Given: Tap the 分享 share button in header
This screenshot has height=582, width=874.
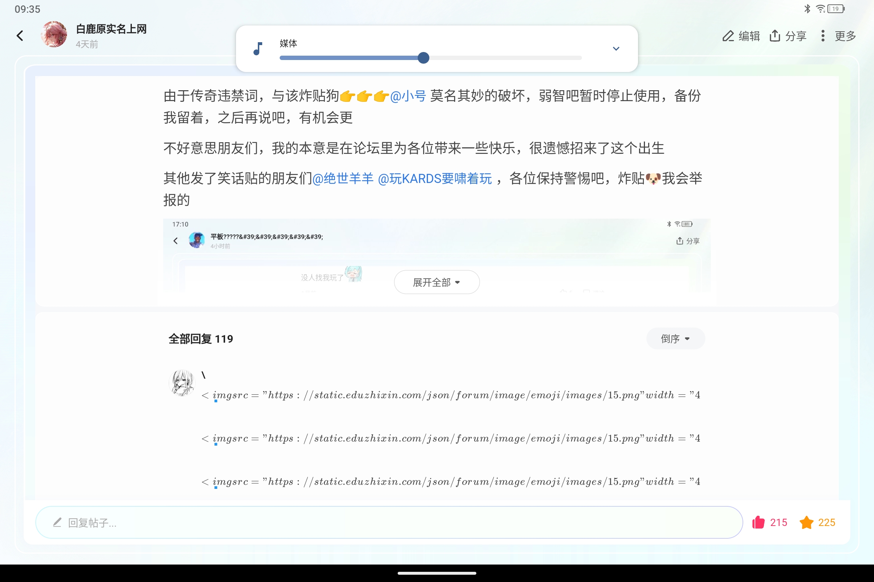Looking at the screenshot, I should pyautogui.click(x=788, y=36).
